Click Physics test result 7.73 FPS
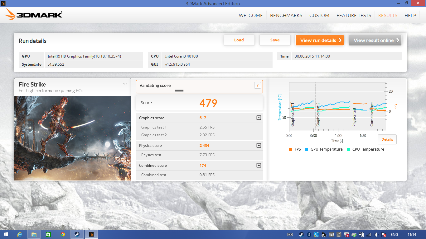The width and height of the screenshot is (426, 239). click(x=207, y=155)
